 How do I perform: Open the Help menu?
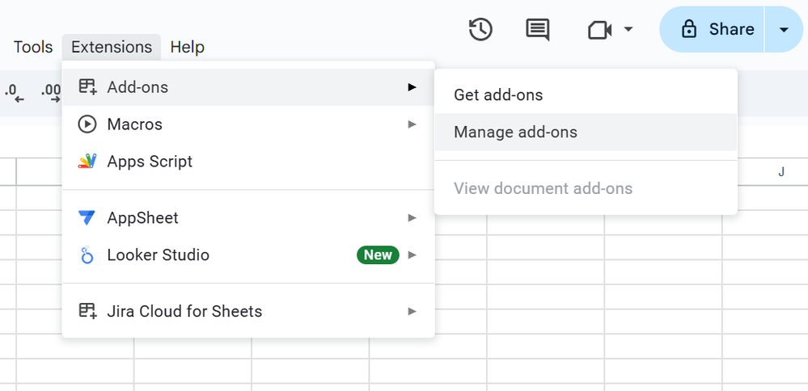tap(187, 47)
